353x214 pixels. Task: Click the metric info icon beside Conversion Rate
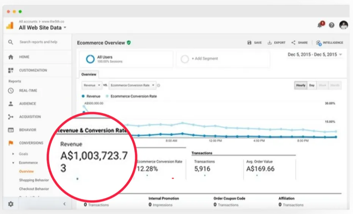(158, 85)
